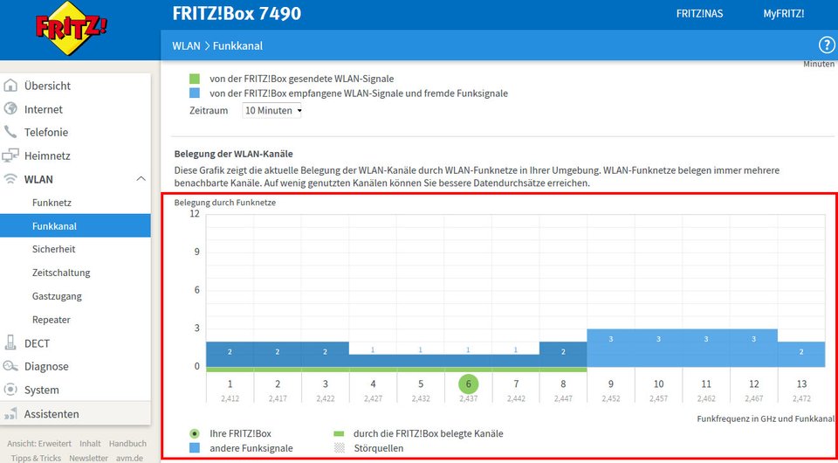Image resolution: width=838 pixels, height=463 pixels.
Task: Click the Internet globe icon
Action: (x=10, y=109)
